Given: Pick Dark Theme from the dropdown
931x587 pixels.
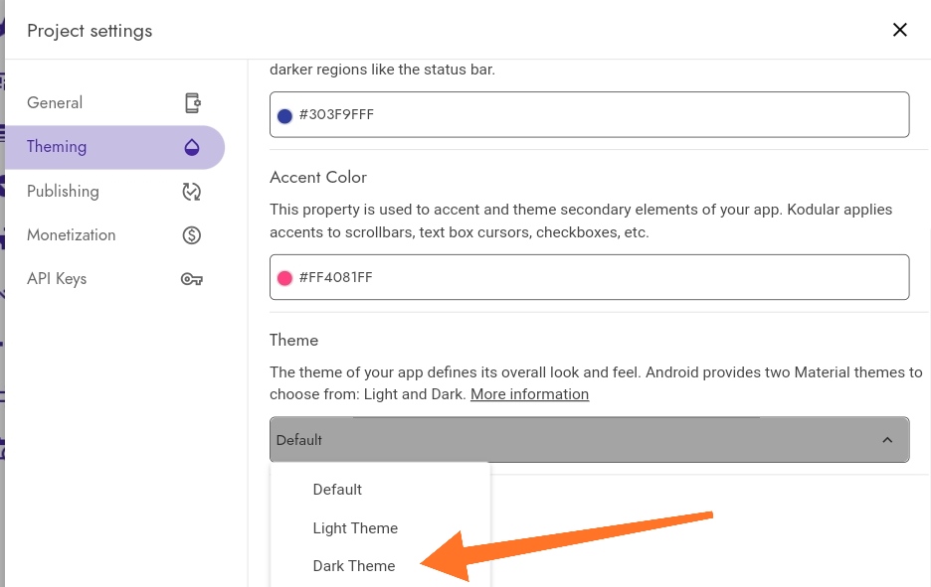Looking at the screenshot, I should tap(354, 566).
